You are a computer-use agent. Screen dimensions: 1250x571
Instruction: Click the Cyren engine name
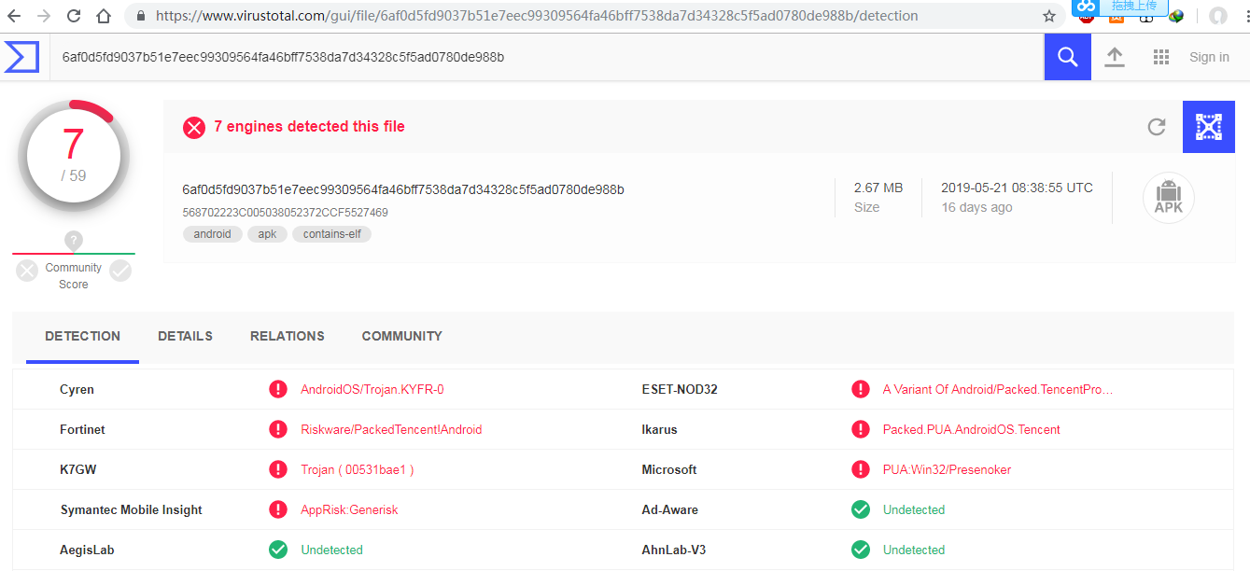point(77,390)
